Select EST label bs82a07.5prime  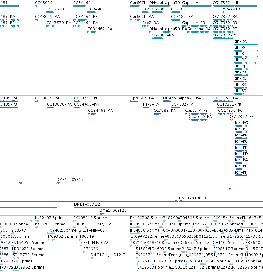(x=50, y=218)
